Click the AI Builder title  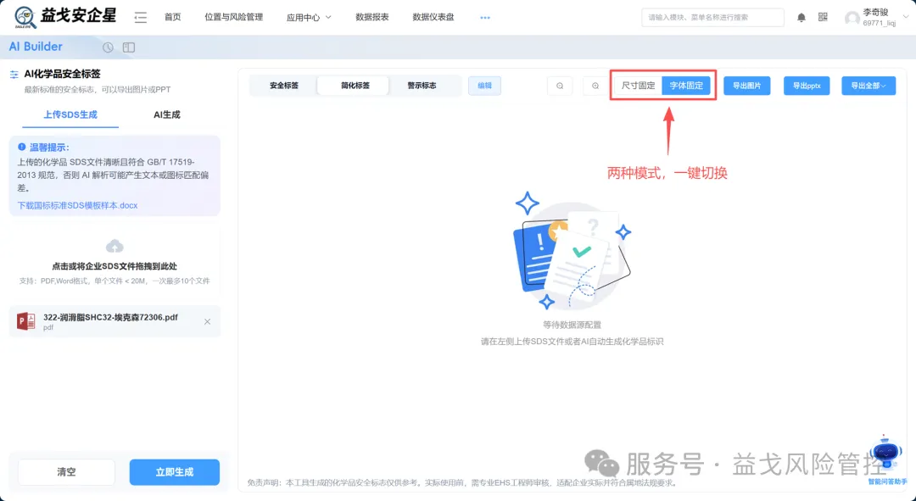click(36, 47)
